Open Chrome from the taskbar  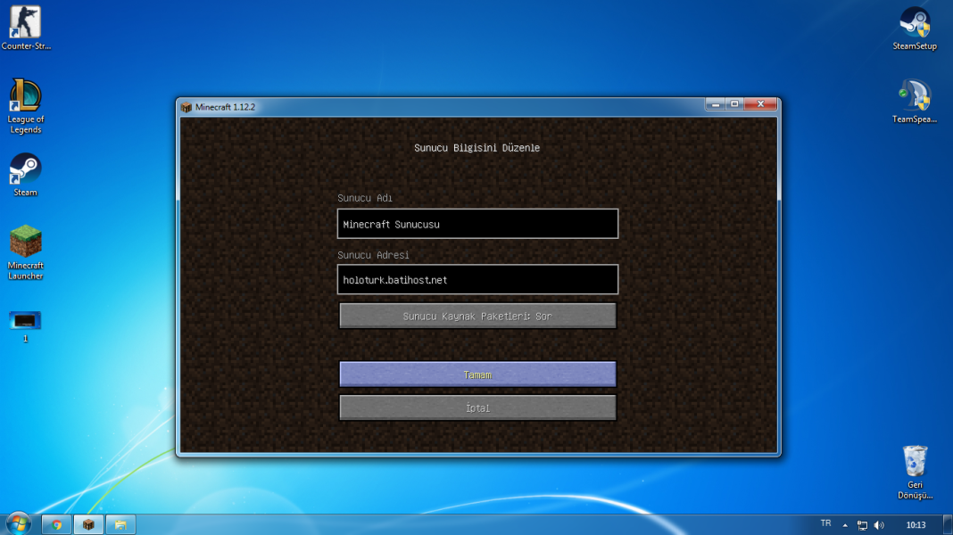tap(56, 524)
